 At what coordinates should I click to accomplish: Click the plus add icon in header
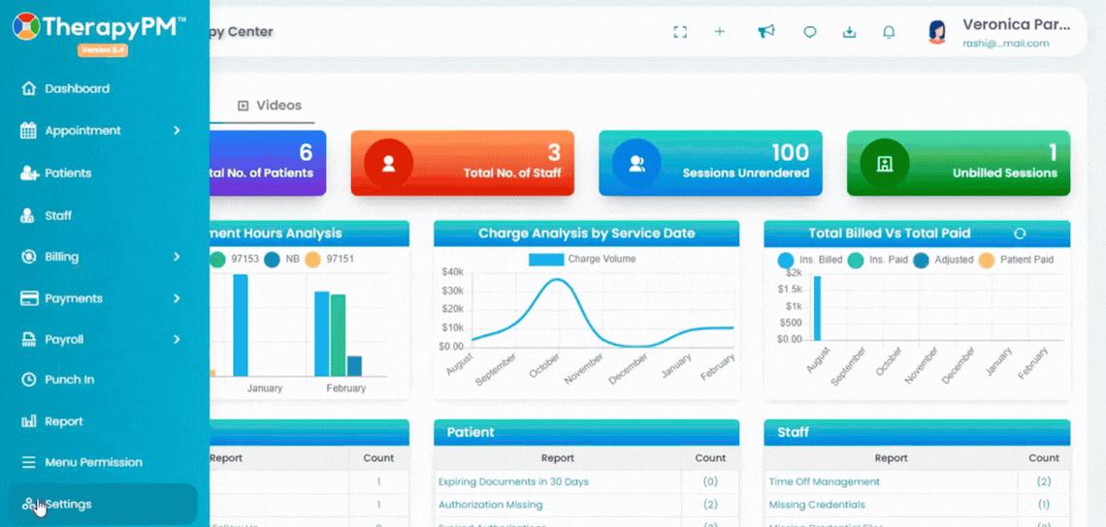pos(720,32)
